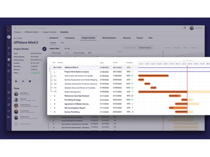
Task: Click progress status icon for Site Investigation Report
Action: 132,108
